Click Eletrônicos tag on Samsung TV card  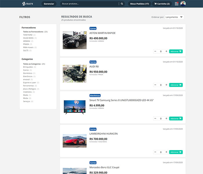[x=95, y=96]
